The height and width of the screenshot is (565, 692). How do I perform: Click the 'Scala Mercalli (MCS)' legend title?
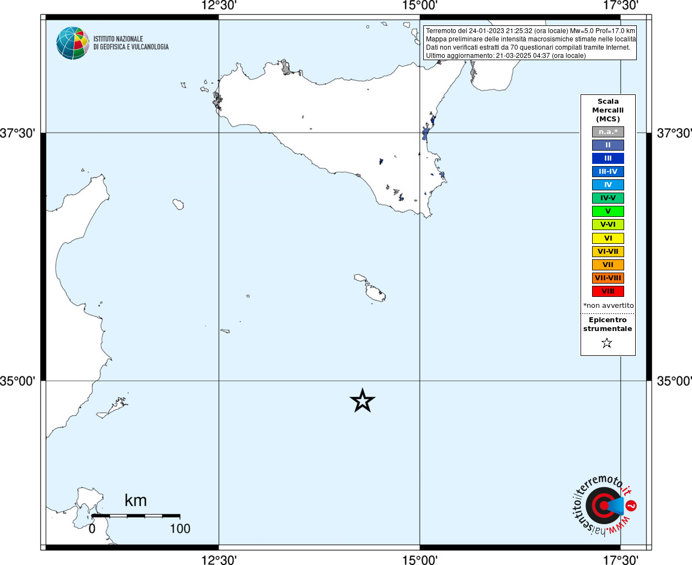click(608, 110)
